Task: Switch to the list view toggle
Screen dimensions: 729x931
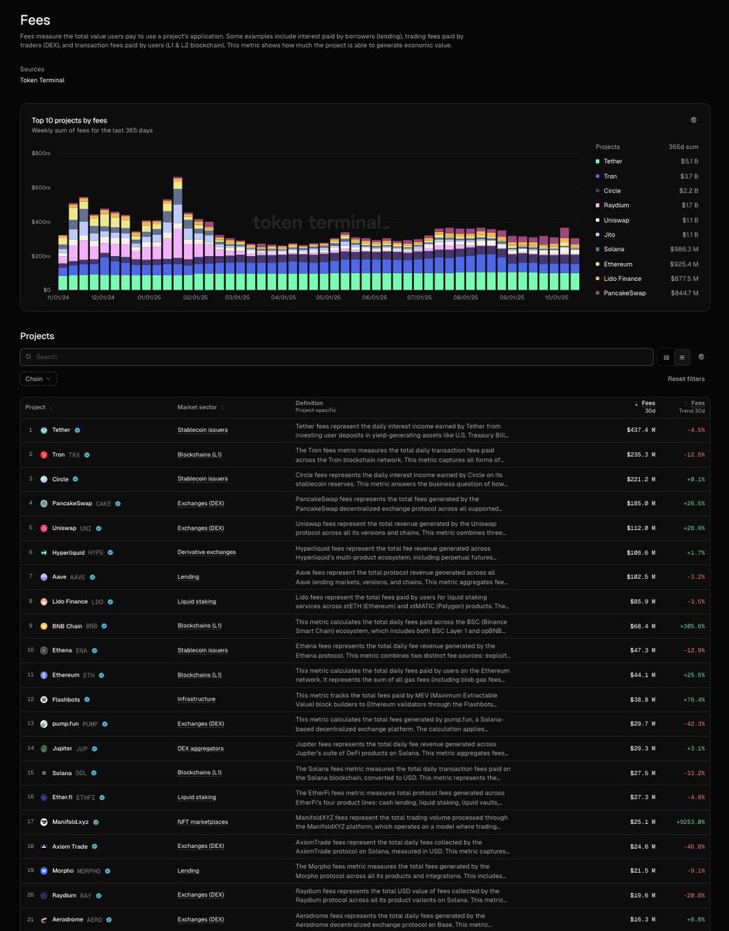Action: (x=682, y=357)
